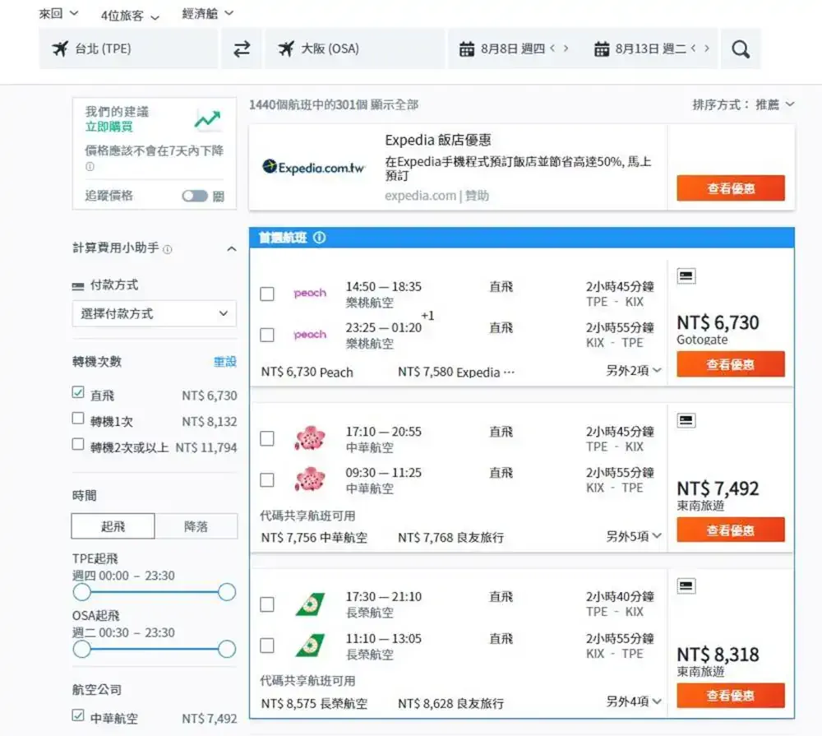Click the 立即購買 buy now link
Viewport: 822px width, 736px height.
(109, 127)
